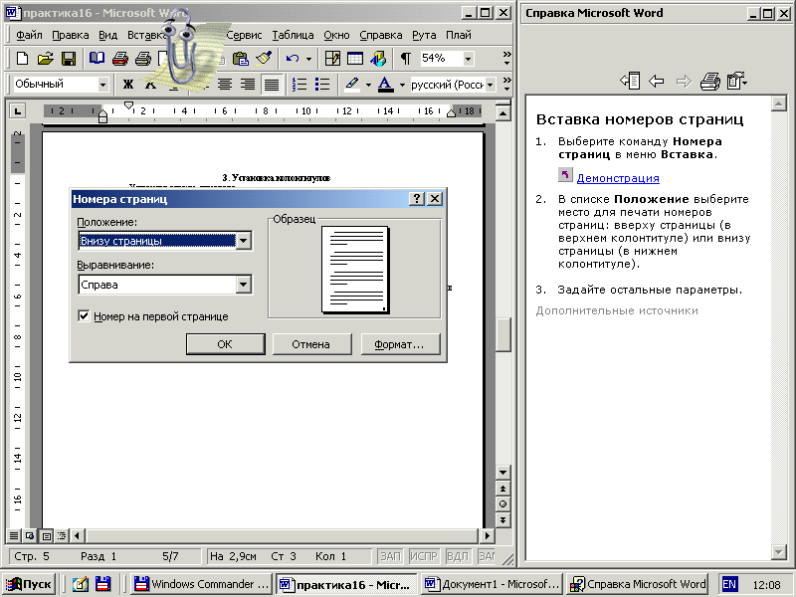Switch to Outline view
The image size is (796, 597).
pyautogui.click(x=62, y=535)
